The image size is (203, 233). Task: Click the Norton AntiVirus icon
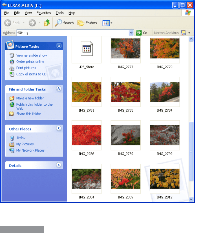pos(183,33)
